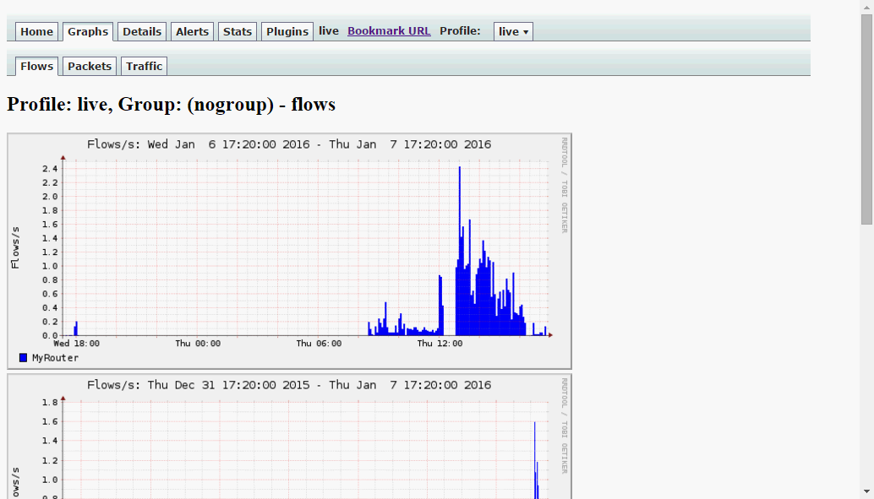The width and height of the screenshot is (874, 499).
Task: Switch to the Packets sub-tab
Action: (90, 66)
